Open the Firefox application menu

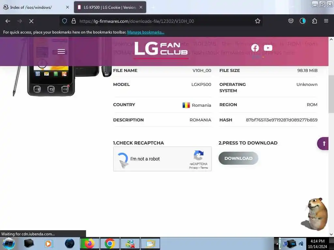[326, 21]
